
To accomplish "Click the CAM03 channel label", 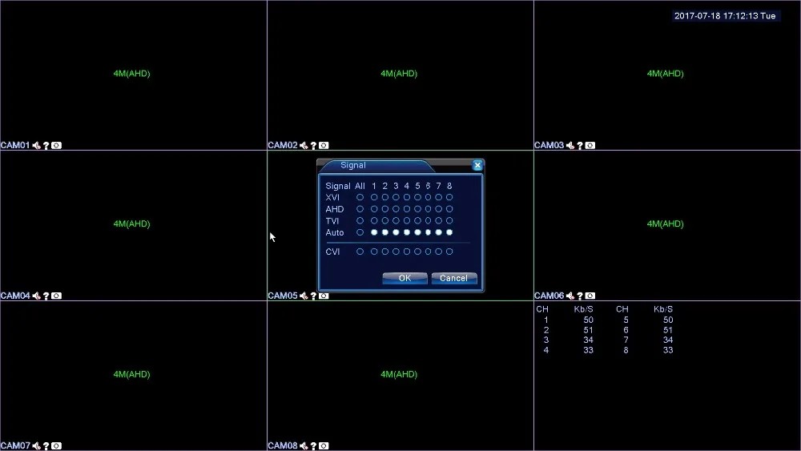I will point(549,146).
